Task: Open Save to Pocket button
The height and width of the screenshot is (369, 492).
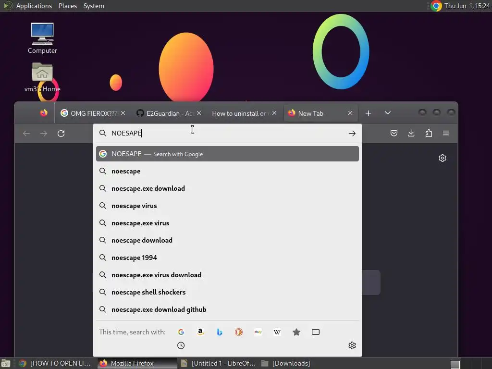Action: click(394, 133)
